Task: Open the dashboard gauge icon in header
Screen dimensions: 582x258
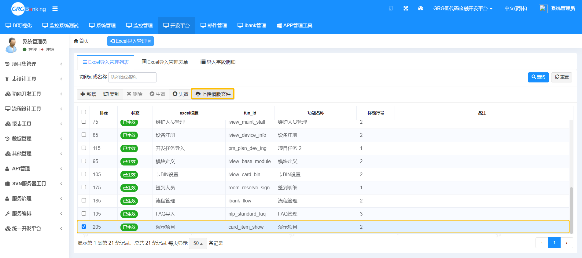Action: (421, 9)
